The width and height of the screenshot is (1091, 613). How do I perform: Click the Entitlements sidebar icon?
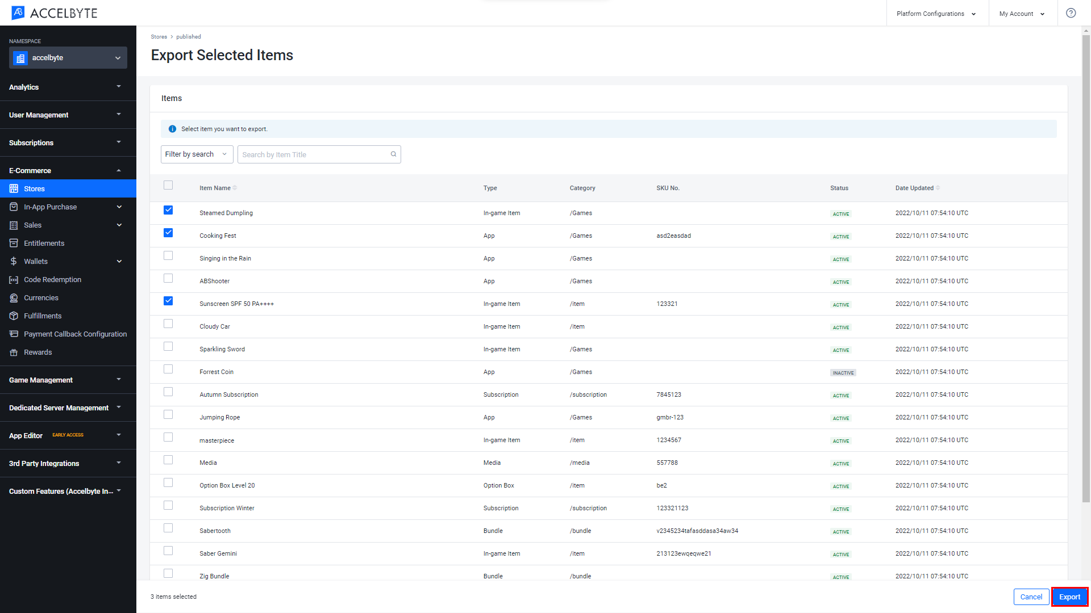[14, 243]
